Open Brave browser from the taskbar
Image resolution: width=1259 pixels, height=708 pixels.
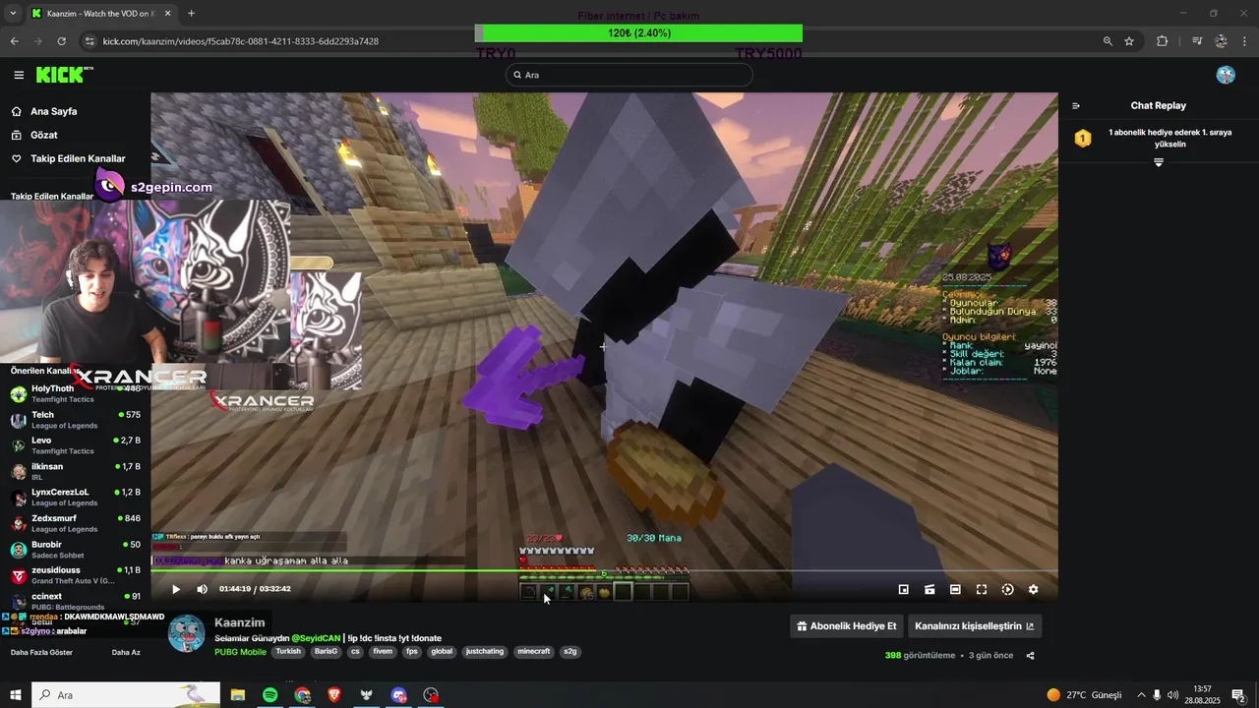pos(334,695)
